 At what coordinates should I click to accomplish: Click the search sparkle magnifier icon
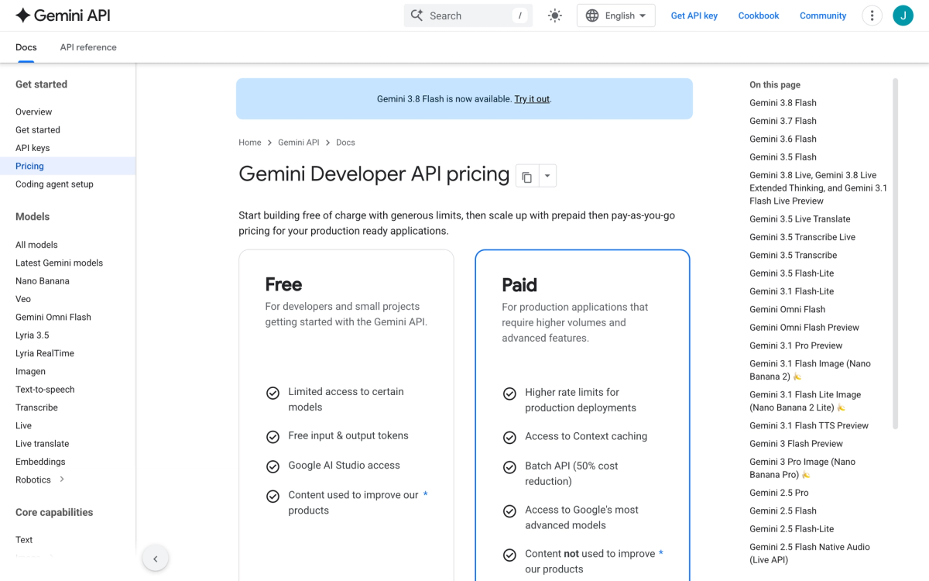(417, 15)
